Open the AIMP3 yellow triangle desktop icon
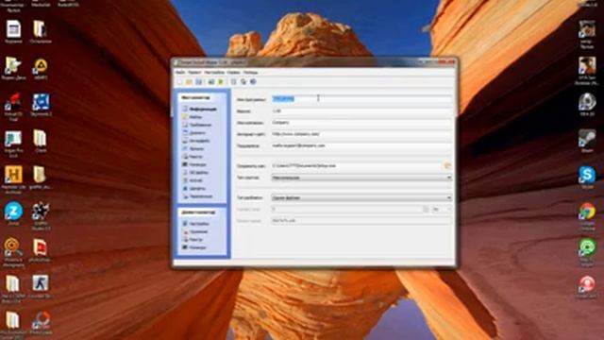 pyautogui.click(x=41, y=68)
